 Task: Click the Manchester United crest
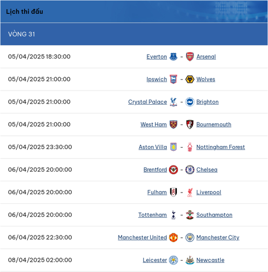point(173,238)
